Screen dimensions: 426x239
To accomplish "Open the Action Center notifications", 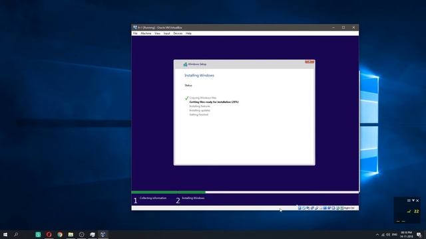I will point(419,234).
